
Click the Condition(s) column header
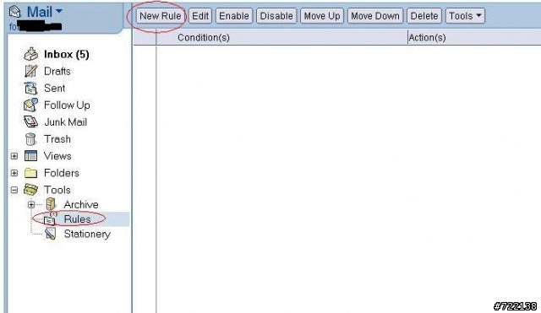[x=204, y=37]
